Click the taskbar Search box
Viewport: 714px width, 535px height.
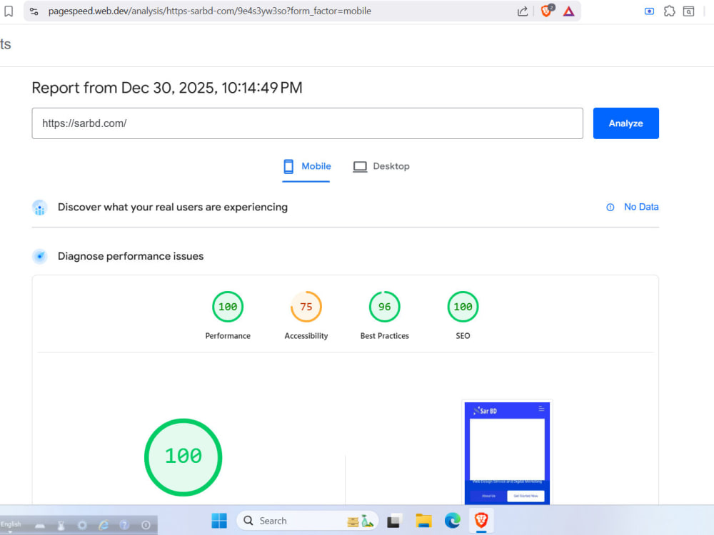point(307,521)
